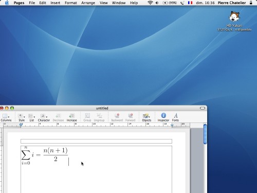Click the header text box in document
Viewport: 257px width, 193px height.
pyautogui.click(x=96, y=141)
